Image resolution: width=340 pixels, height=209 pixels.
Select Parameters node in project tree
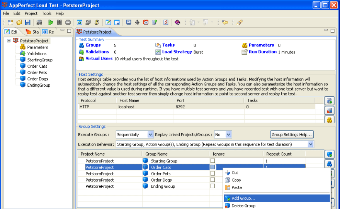coord(37,47)
